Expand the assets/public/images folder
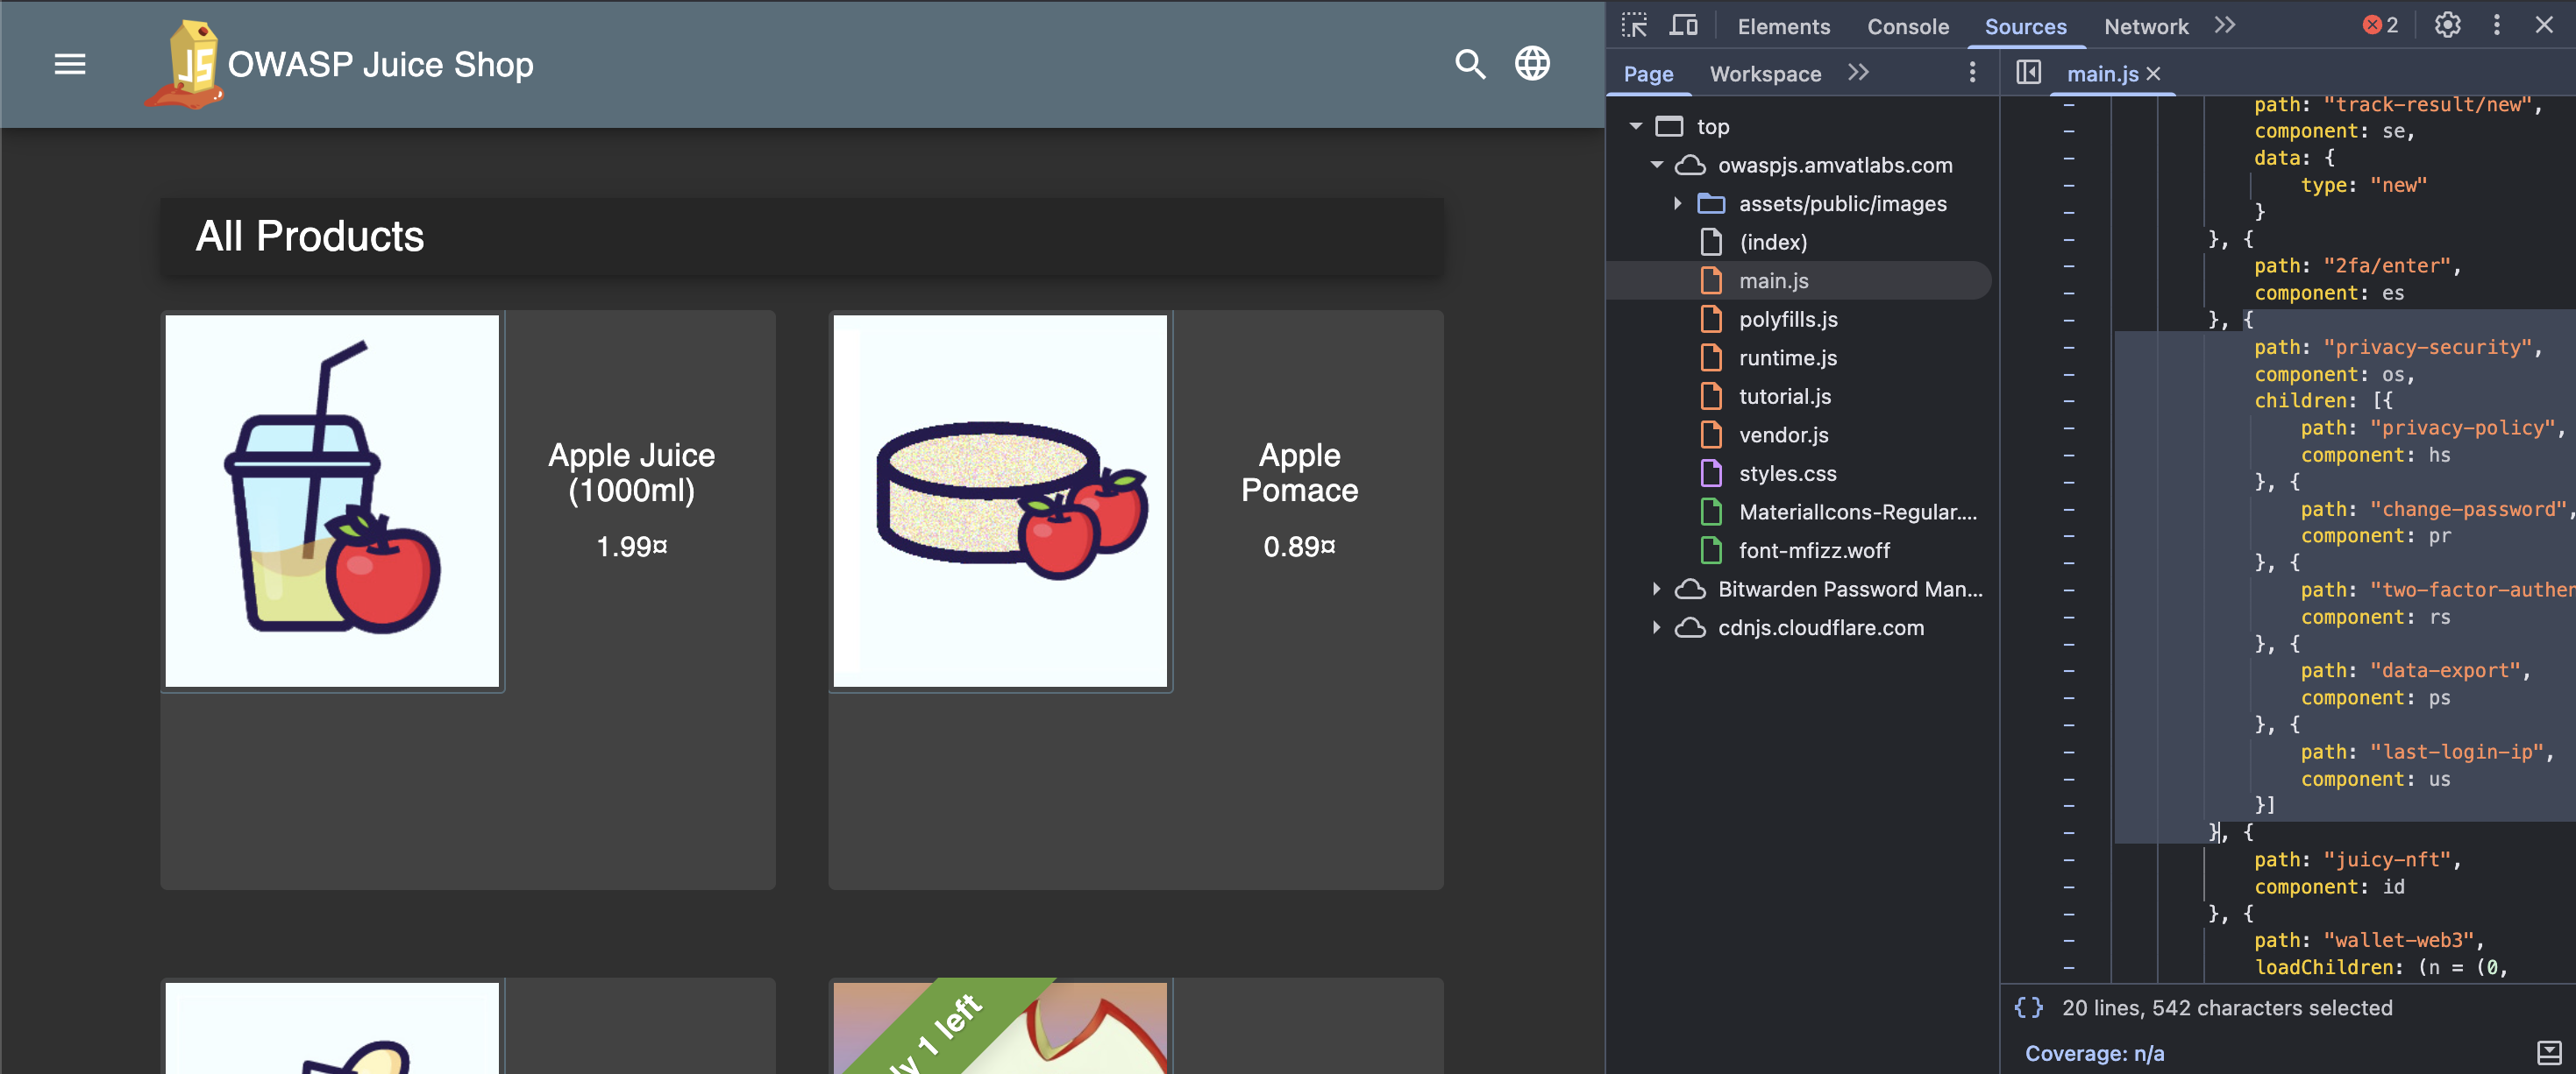Screen dimensions: 2576x1074 point(1677,204)
